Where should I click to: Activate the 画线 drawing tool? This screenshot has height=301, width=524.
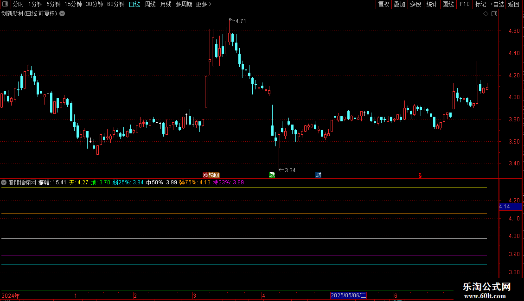pyautogui.click(x=448, y=4)
